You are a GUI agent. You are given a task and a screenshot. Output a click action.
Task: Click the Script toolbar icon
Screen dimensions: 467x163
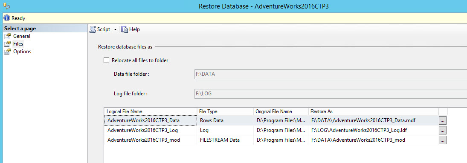[93, 29]
